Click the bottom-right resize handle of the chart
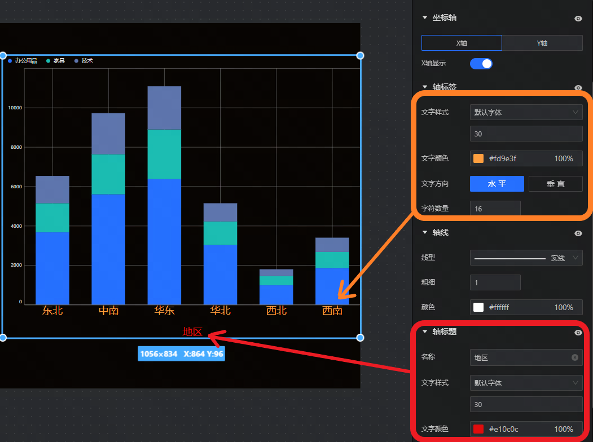This screenshot has height=442, width=593. point(360,337)
